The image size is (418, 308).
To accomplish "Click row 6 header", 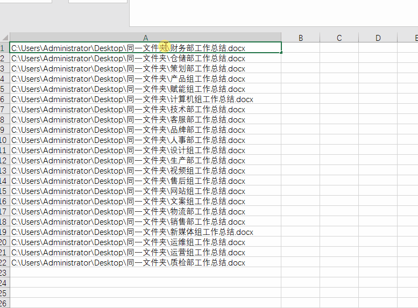I will pyautogui.click(x=4, y=99).
